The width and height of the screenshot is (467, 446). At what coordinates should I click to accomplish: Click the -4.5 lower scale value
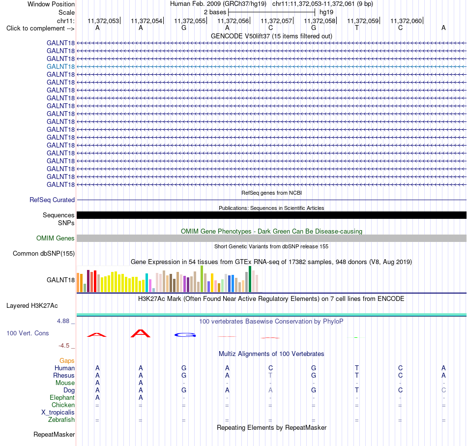point(64,346)
